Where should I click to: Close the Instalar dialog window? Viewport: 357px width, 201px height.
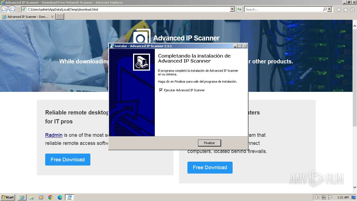[x=245, y=46]
